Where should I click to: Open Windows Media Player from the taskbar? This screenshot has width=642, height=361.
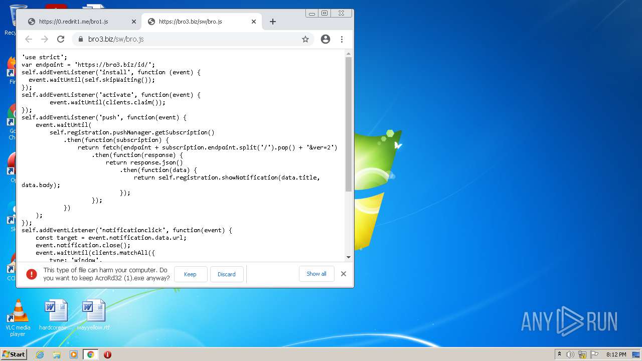(74, 354)
